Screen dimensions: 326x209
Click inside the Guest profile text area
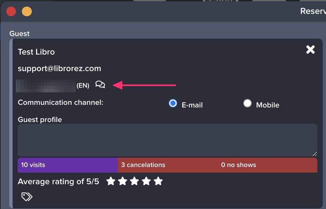click(x=167, y=140)
